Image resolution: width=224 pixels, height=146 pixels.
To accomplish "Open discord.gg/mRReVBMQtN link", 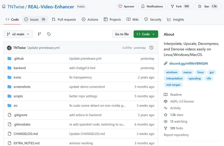I will [188, 63].
